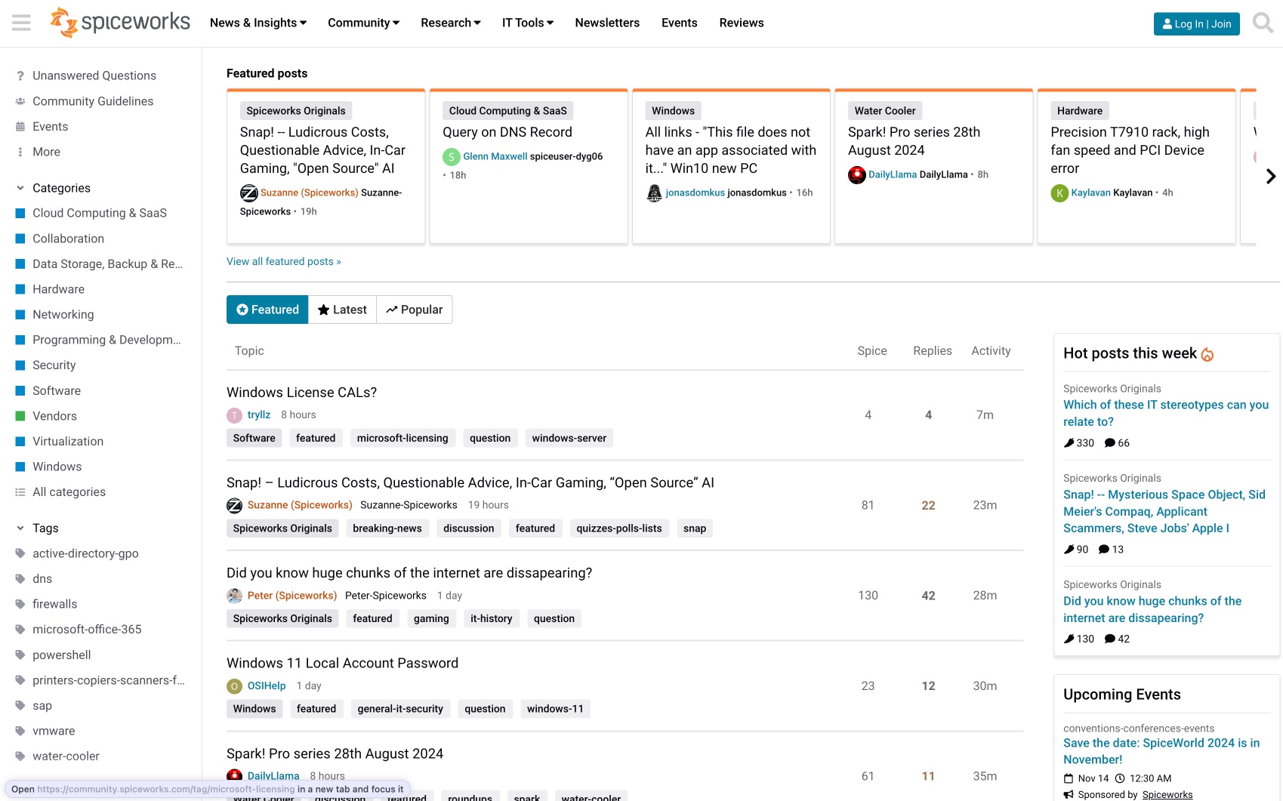The width and height of the screenshot is (1283, 801).
Task: Click the Community Guidelines people icon
Action: [x=19, y=100]
